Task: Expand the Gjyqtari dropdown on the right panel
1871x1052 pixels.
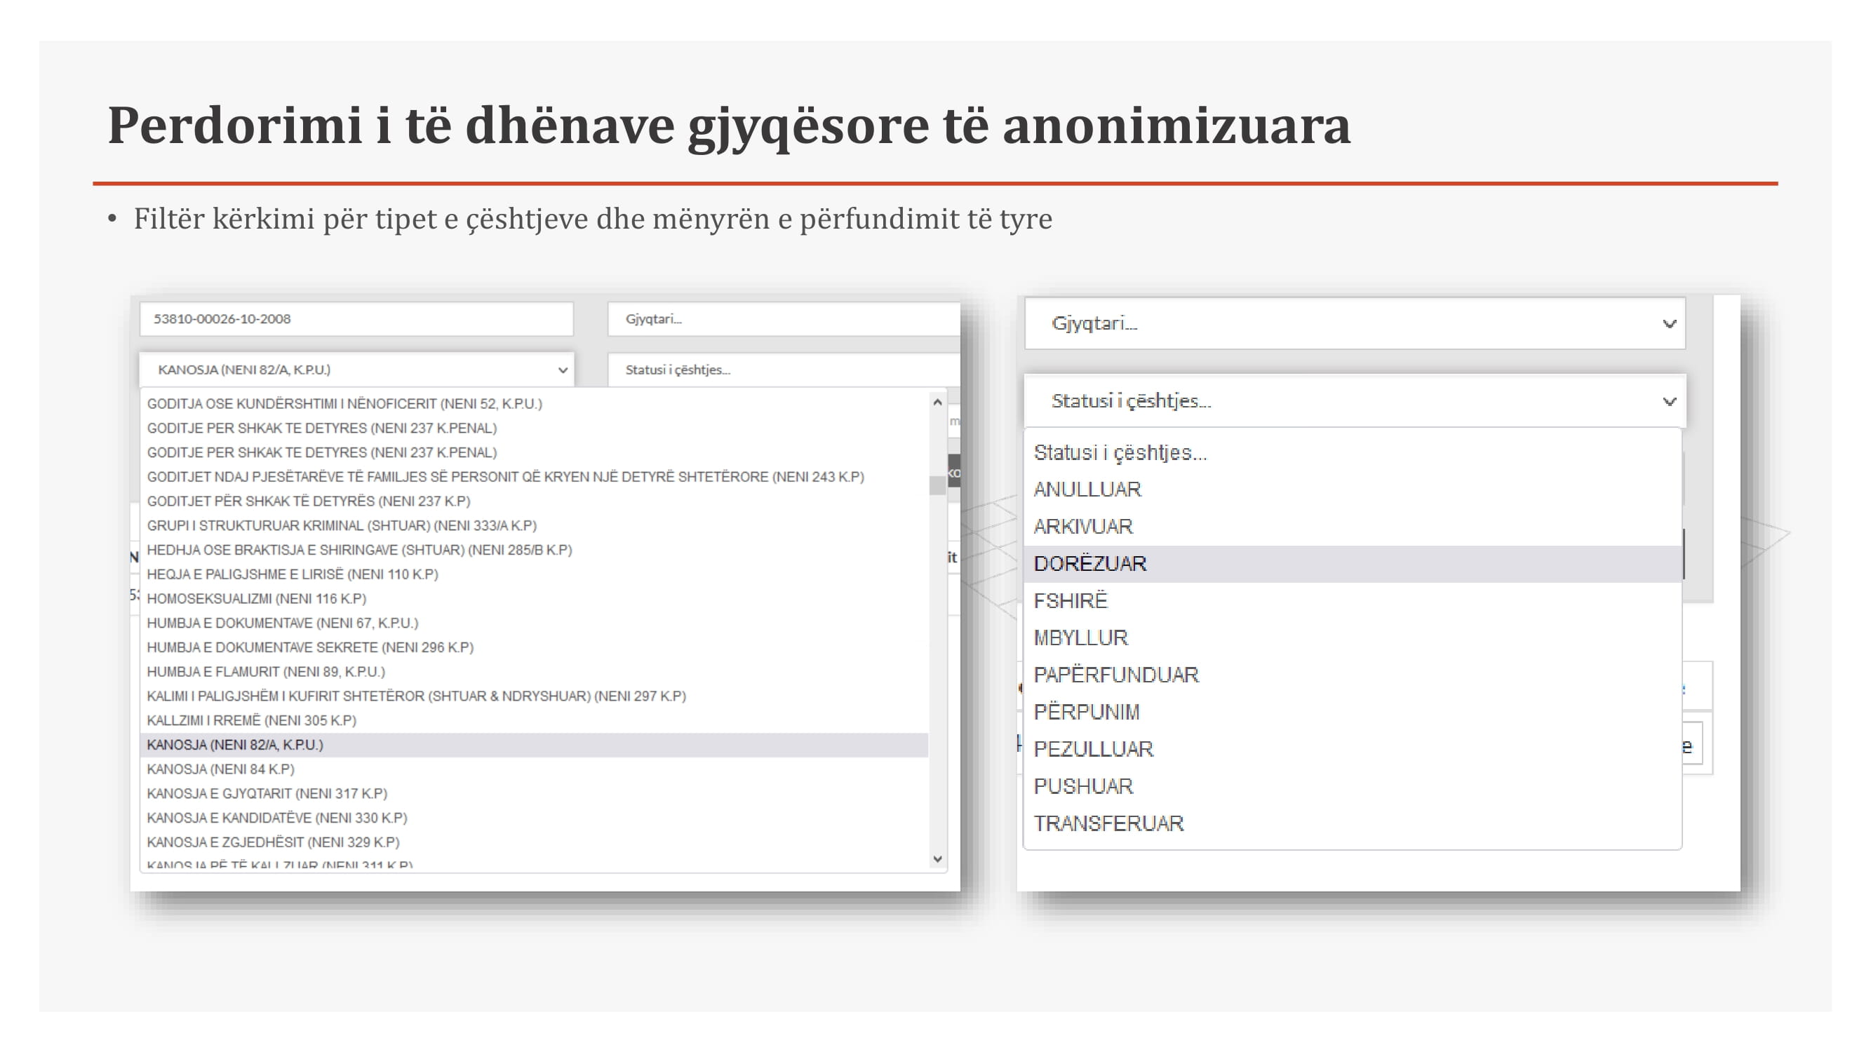Action: coord(1355,323)
